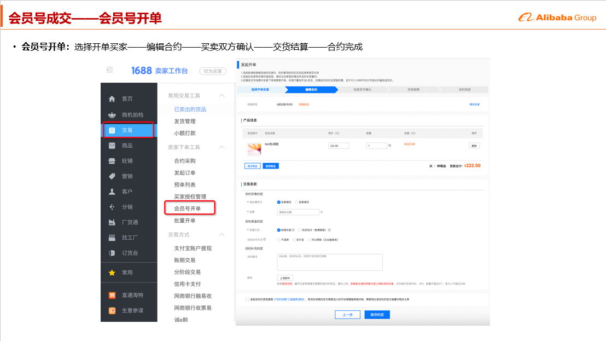Open 支付宝账户提现 menu item

click(193, 248)
